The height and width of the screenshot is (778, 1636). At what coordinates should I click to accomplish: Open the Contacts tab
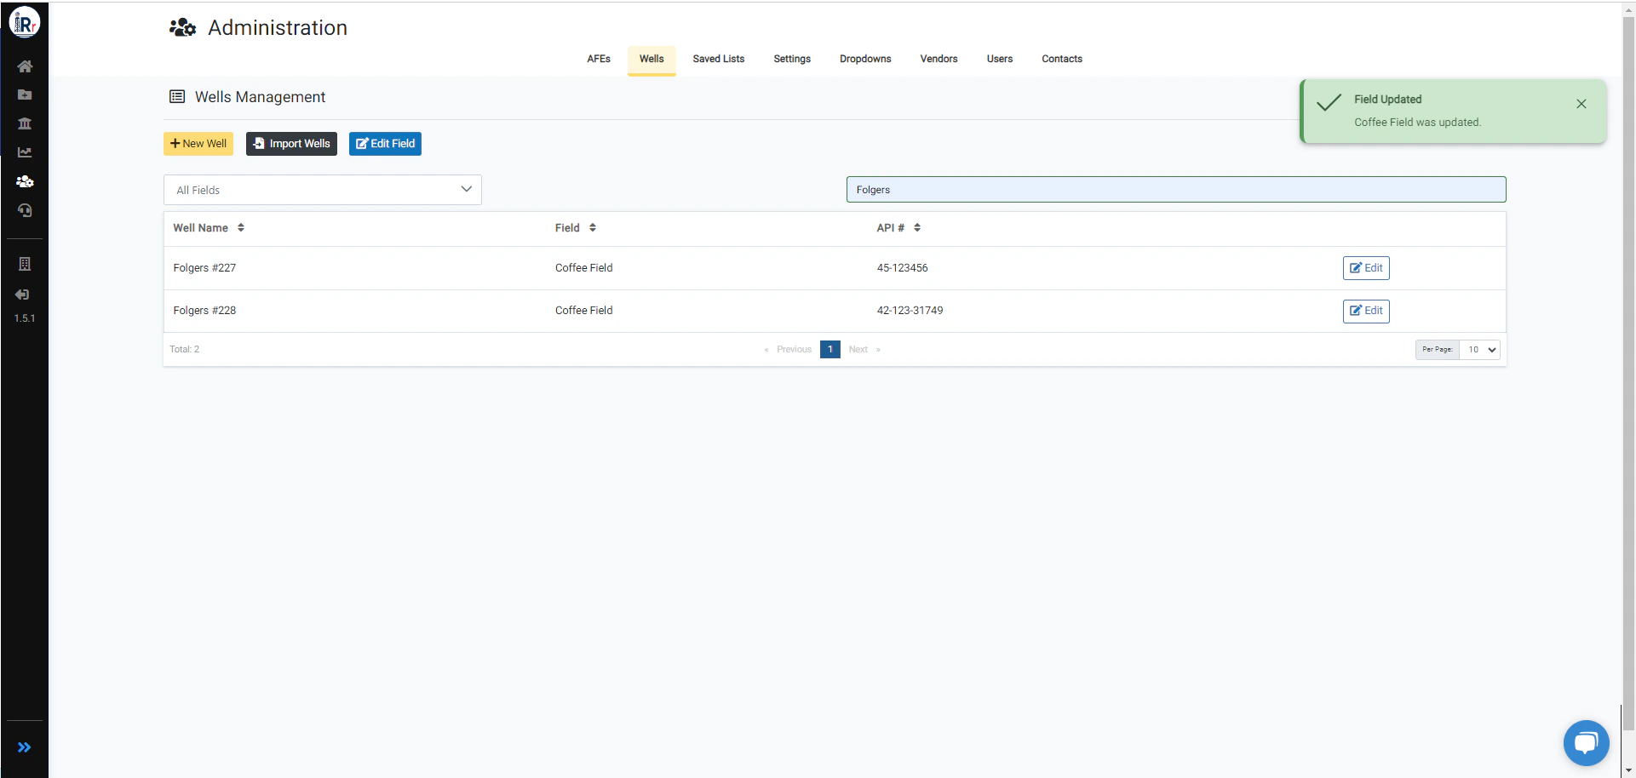click(1062, 59)
